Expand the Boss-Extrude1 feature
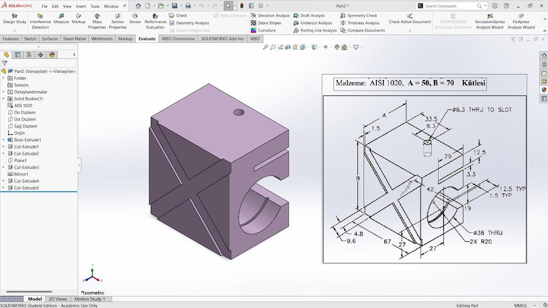The width and height of the screenshot is (548, 308). pos(3,140)
